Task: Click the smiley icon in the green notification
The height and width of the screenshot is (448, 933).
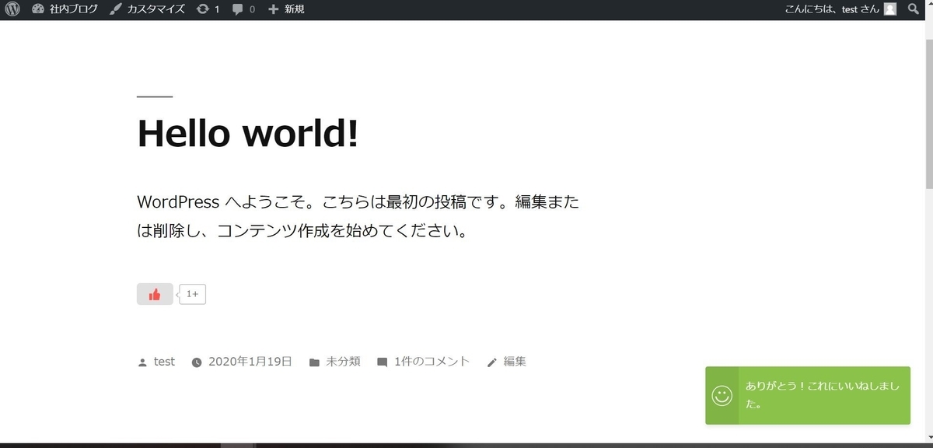Action: pyautogui.click(x=722, y=395)
